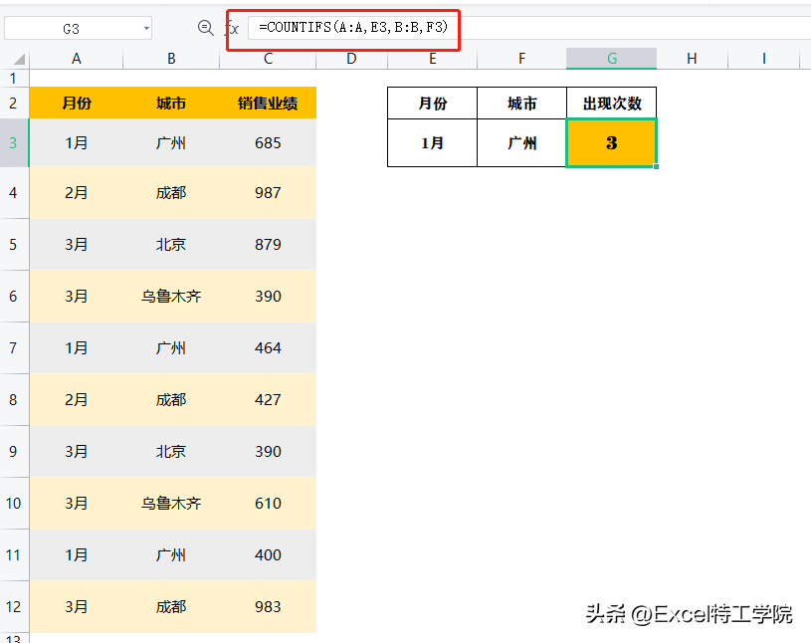This screenshot has width=811, height=643.
Task: Click the 城市 header in column F
Action: click(x=521, y=103)
